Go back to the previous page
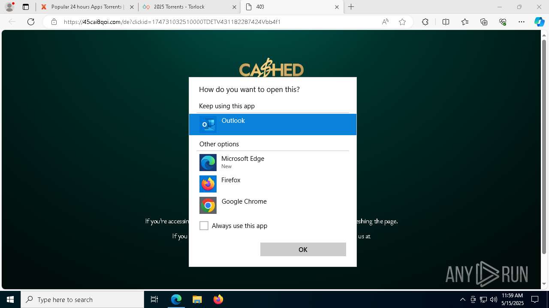Viewport: 549px width, 308px height. pos(12,22)
